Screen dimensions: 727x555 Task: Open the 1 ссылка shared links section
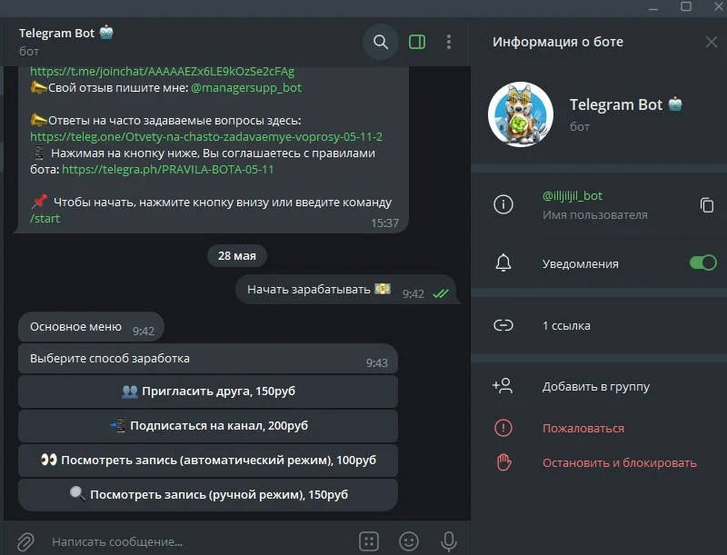[599, 325]
